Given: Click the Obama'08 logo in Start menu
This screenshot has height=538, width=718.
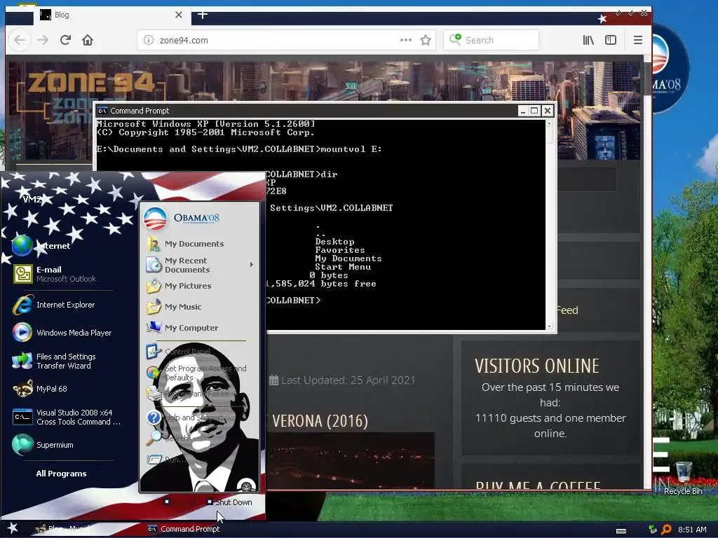Looking at the screenshot, I should pyautogui.click(x=182, y=218).
